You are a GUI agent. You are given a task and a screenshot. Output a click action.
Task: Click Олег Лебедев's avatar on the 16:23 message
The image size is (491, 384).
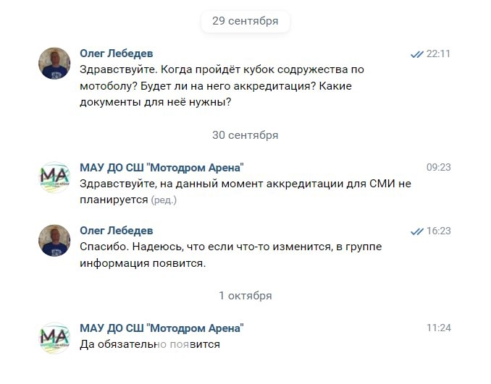54,240
